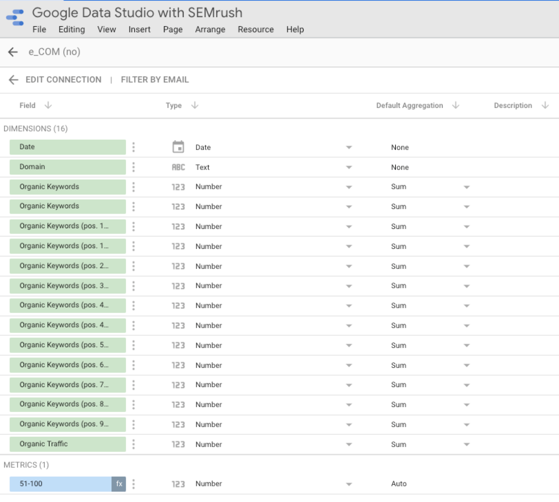
Task: Open aggregation dropdown for Organic Traffic
Action: pos(466,444)
